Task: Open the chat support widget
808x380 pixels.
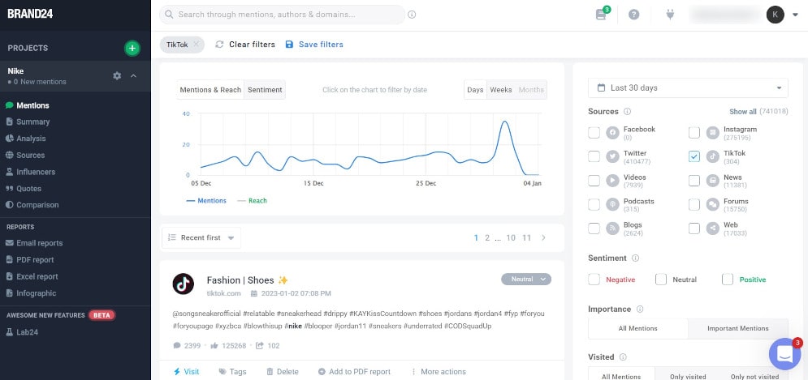Action: coord(784,354)
